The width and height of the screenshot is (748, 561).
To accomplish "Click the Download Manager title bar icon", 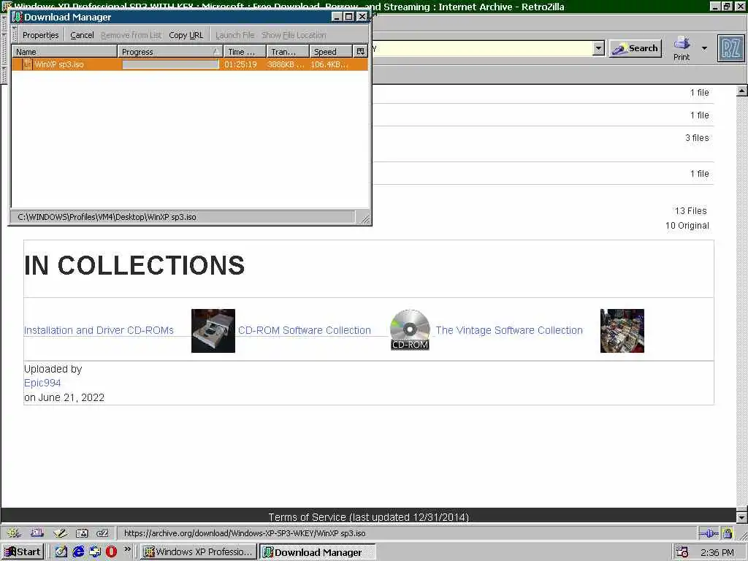I will pyautogui.click(x=18, y=17).
